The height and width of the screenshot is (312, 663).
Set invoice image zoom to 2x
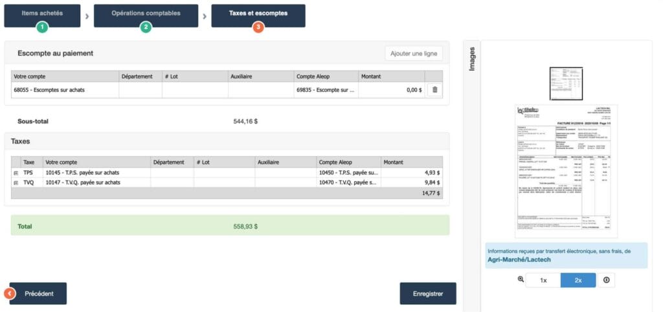[x=578, y=280]
